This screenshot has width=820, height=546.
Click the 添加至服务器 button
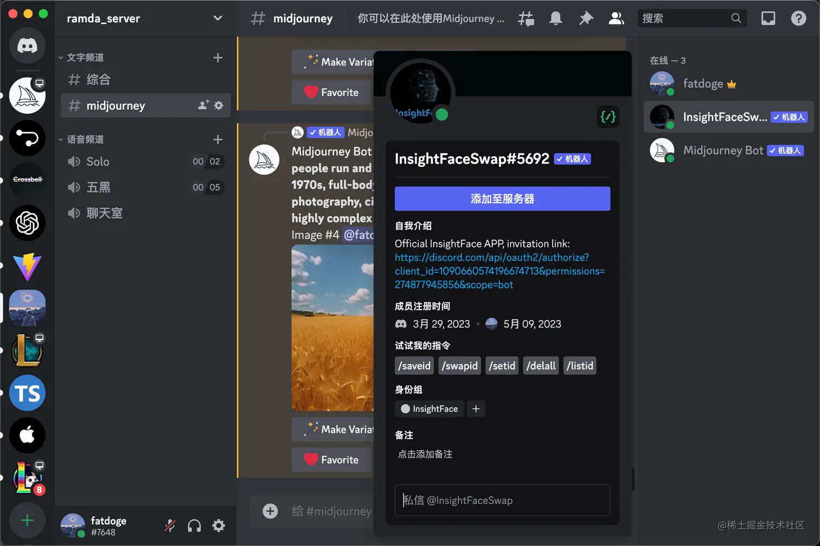(x=502, y=199)
